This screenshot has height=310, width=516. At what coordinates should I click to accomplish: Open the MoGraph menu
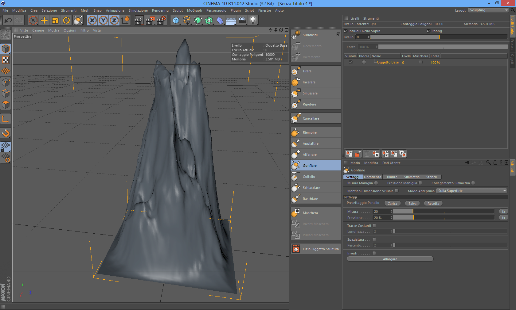[194, 10]
